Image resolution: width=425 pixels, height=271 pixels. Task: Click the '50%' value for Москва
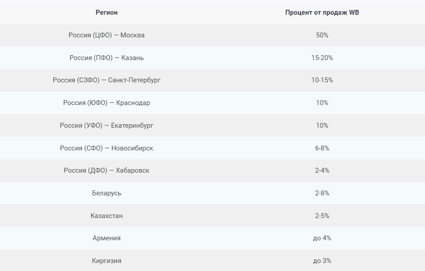pos(322,35)
